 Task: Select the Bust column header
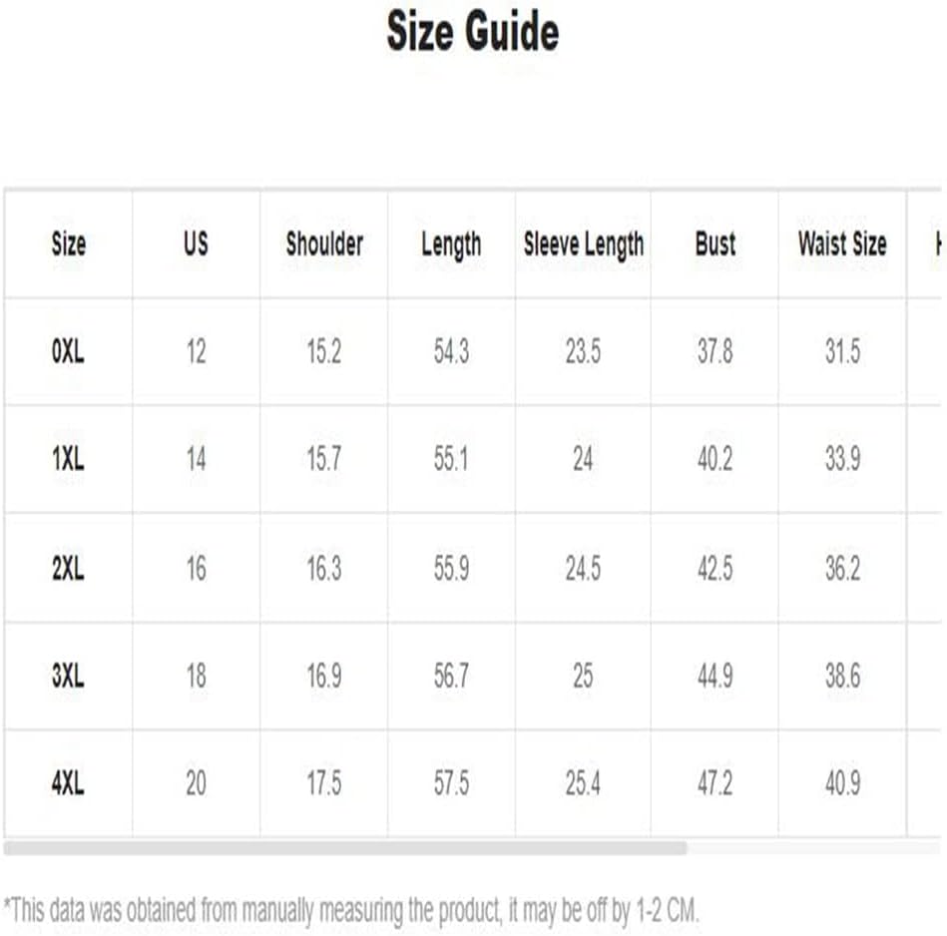tap(715, 243)
